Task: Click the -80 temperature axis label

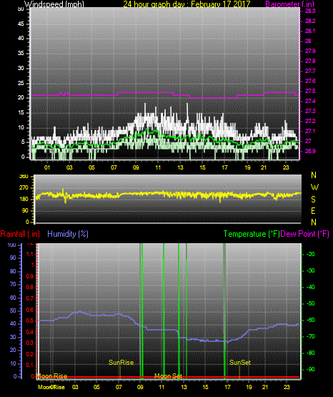Action: (311, 353)
